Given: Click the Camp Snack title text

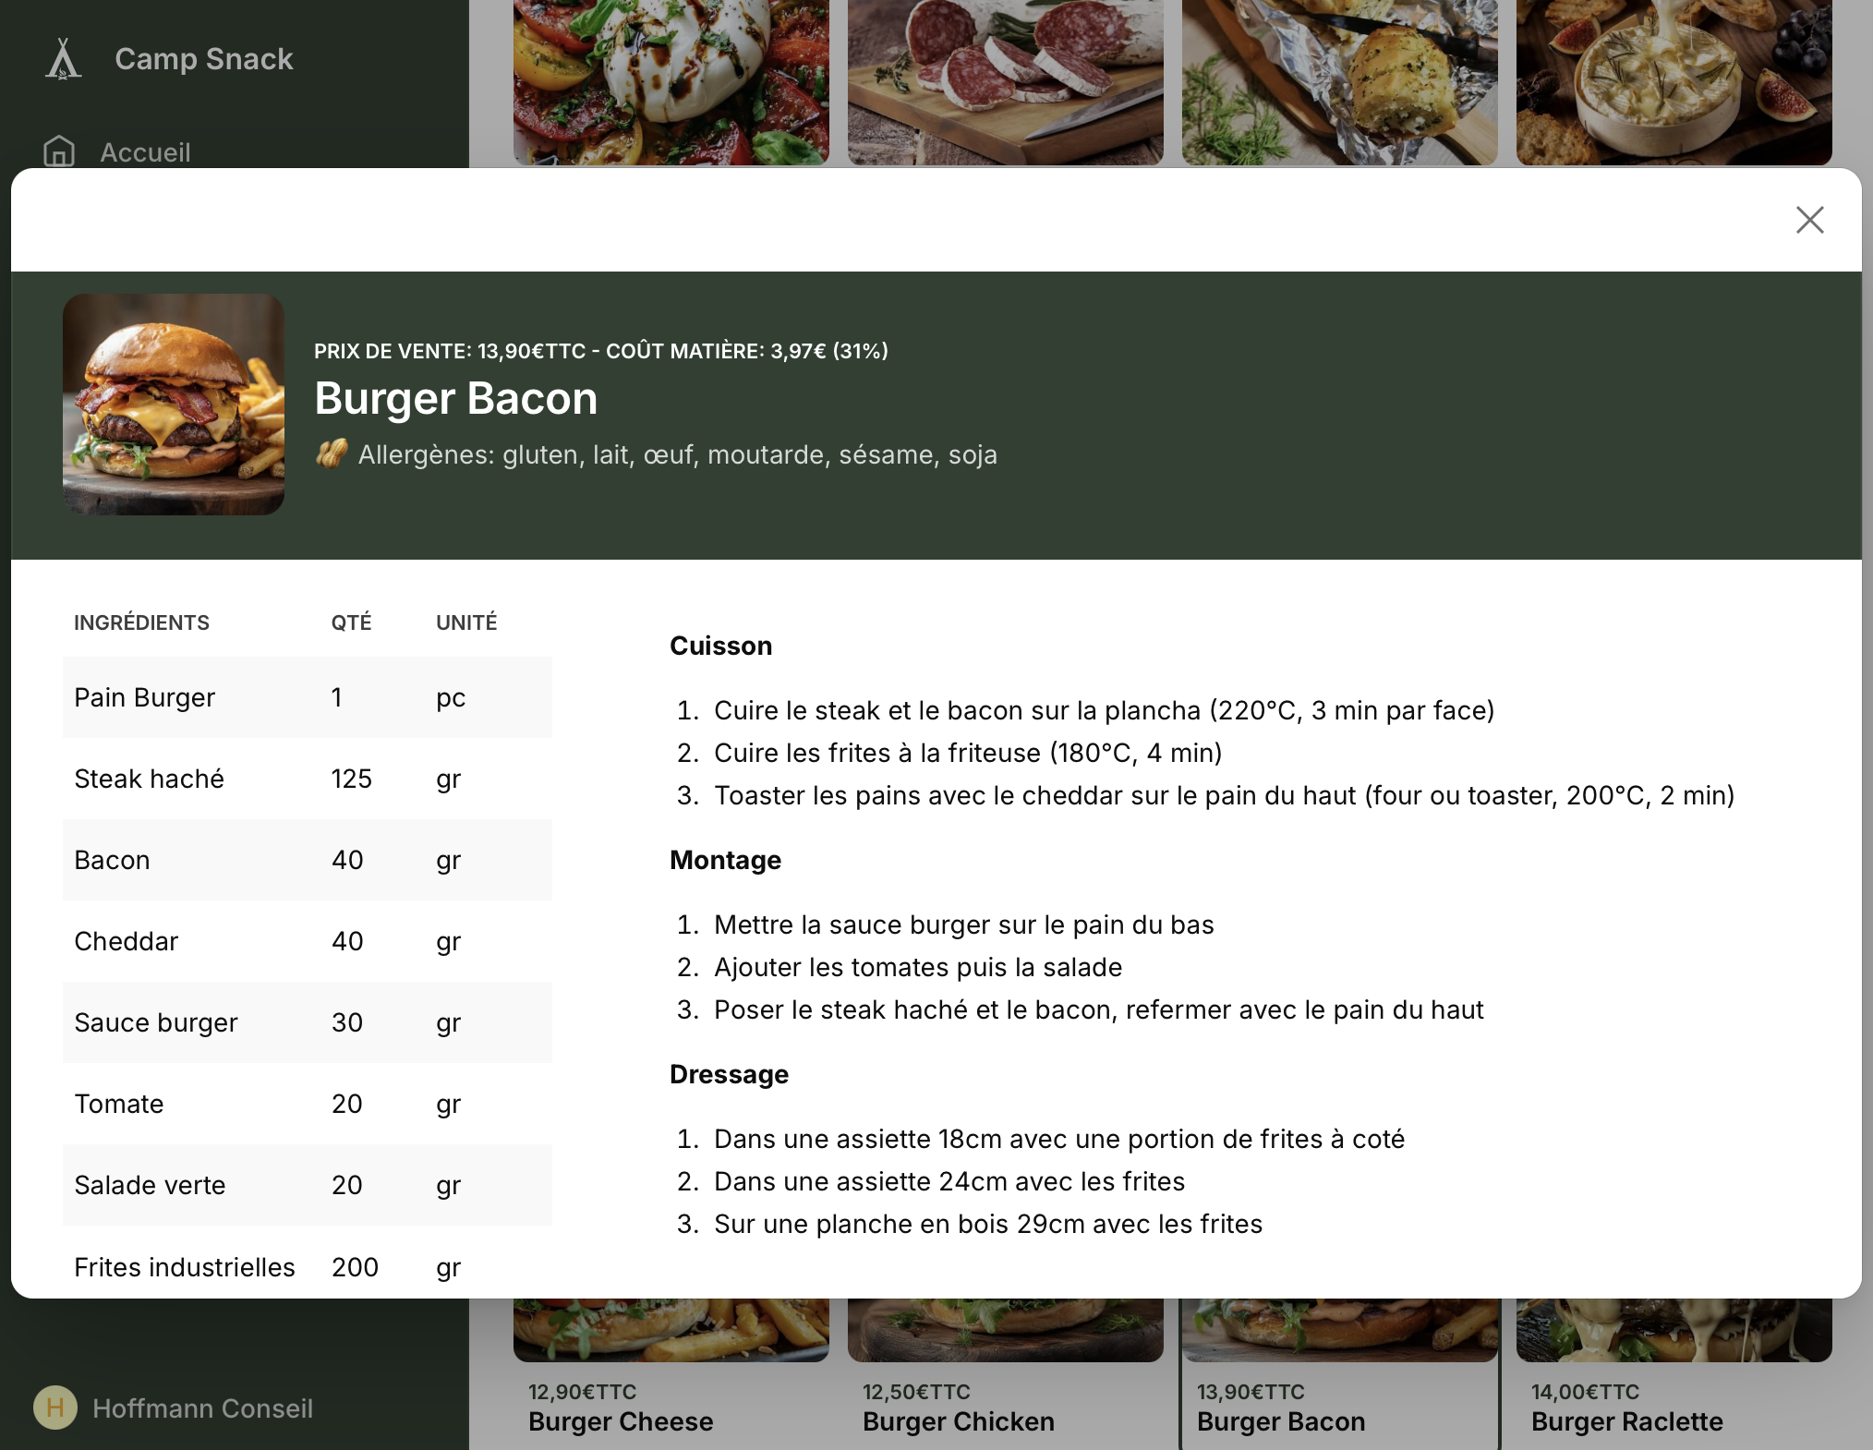Looking at the screenshot, I should (x=203, y=59).
